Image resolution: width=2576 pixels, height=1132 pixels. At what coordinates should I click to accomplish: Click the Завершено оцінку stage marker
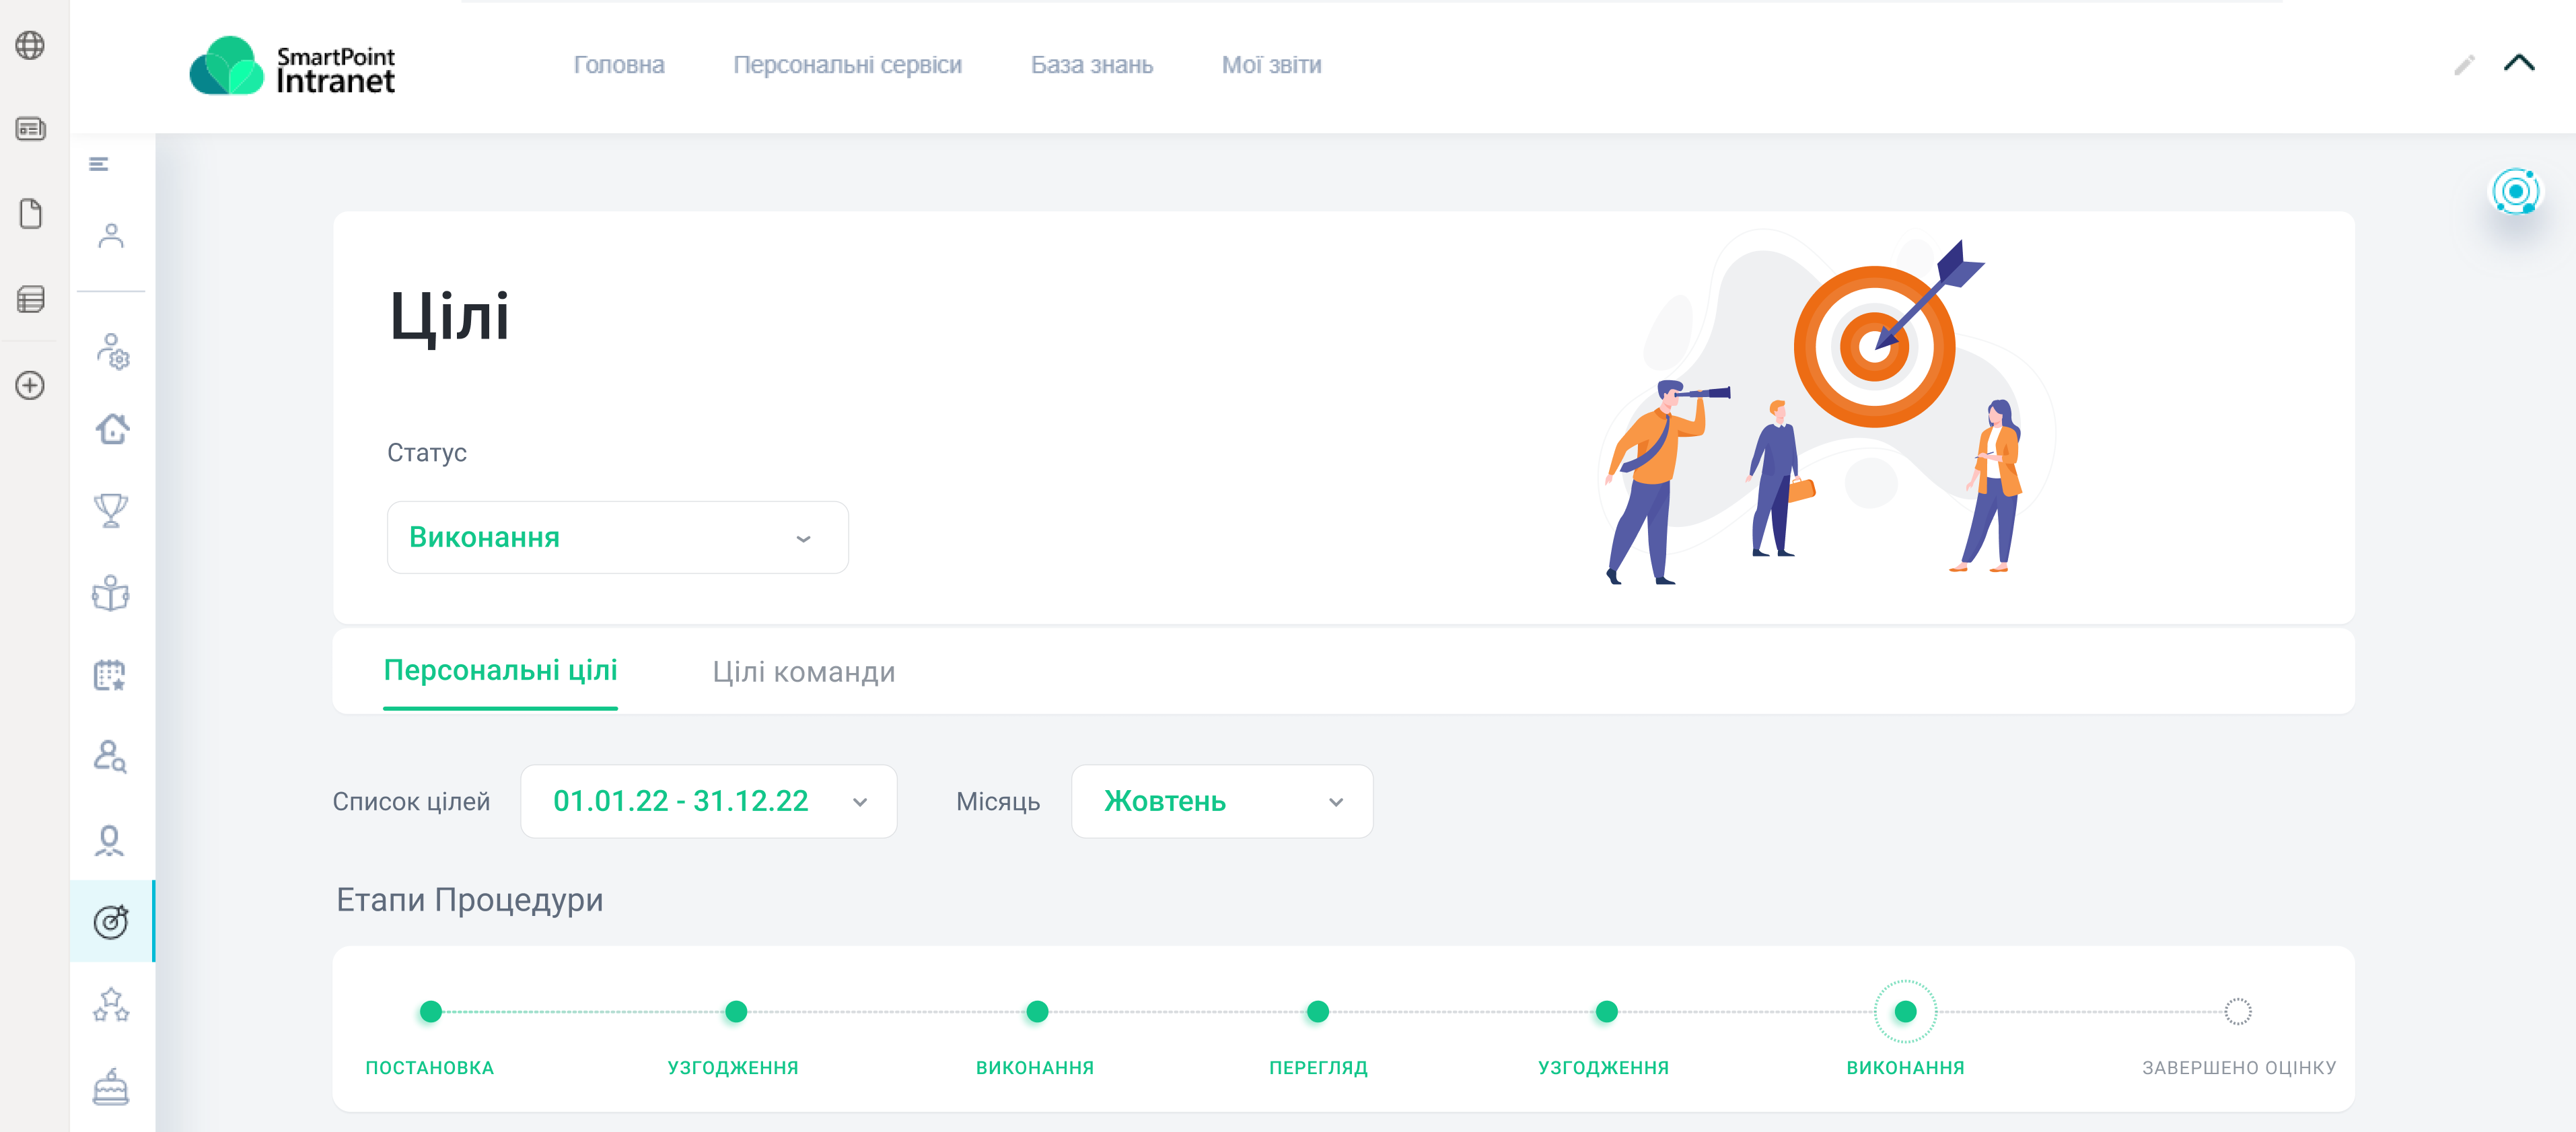pyautogui.click(x=2237, y=1012)
